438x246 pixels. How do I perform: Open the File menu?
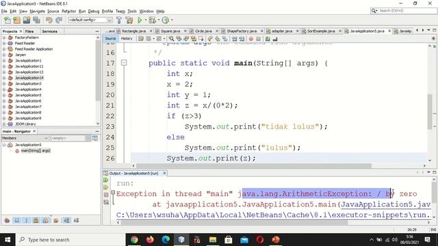coord(4,11)
